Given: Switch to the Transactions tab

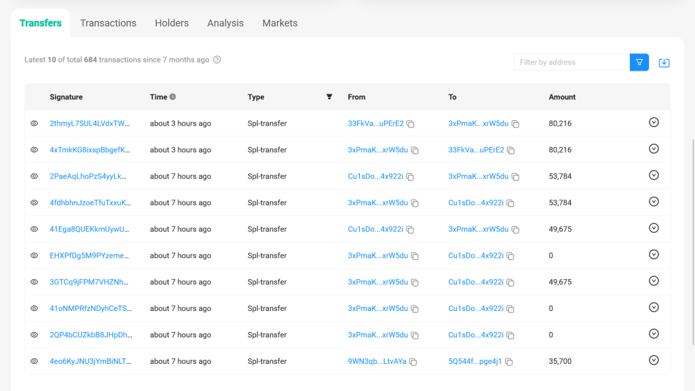Looking at the screenshot, I should click(108, 23).
